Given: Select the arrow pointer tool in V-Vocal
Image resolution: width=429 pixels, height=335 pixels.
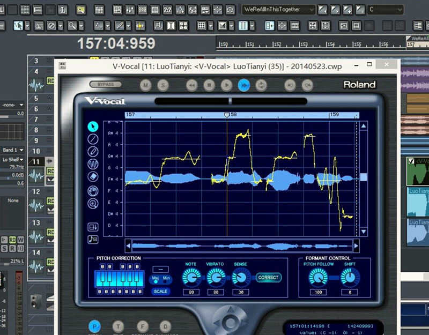Looking at the screenshot, I should [x=93, y=126].
